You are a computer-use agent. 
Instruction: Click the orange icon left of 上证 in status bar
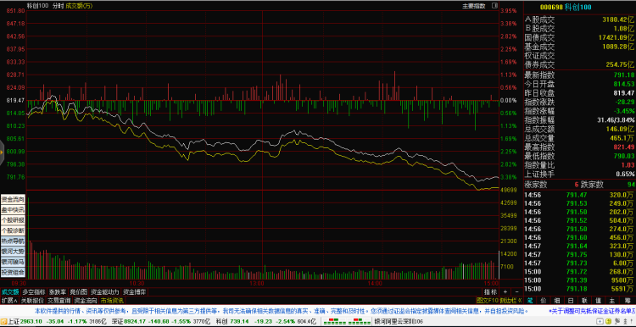pyautogui.click(x=3, y=322)
